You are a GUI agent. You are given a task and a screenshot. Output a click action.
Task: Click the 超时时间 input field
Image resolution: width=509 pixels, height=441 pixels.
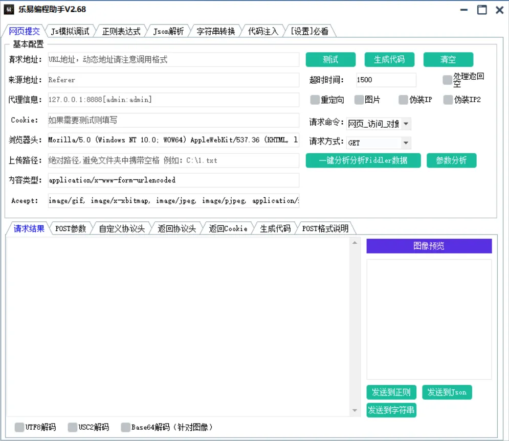[x=386, y=80]
